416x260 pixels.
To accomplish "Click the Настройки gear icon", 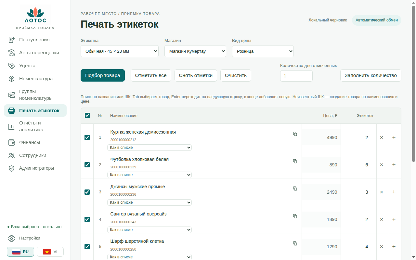I will coord(12,238).
